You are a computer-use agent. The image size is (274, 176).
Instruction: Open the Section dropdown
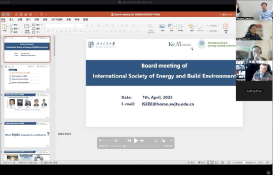[x=36, y=32]
